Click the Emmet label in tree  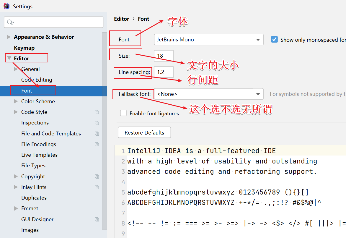30,208
